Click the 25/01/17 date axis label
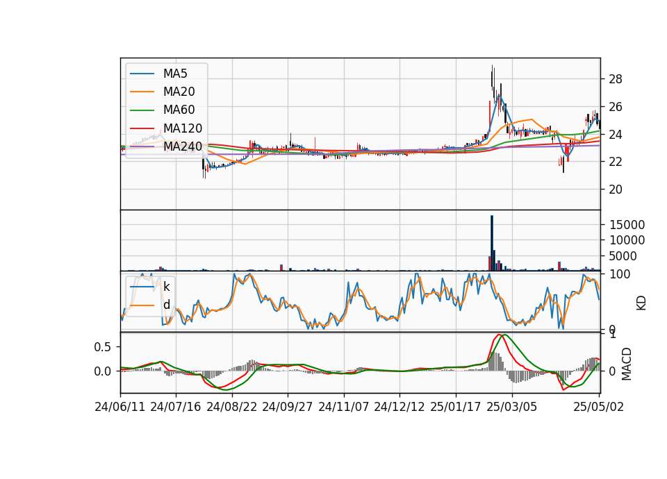This screenshot has height=479, width=667. [x=456, y=407]
